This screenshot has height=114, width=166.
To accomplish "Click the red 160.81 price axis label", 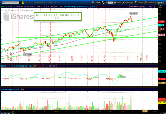I will tap(161, 22).
